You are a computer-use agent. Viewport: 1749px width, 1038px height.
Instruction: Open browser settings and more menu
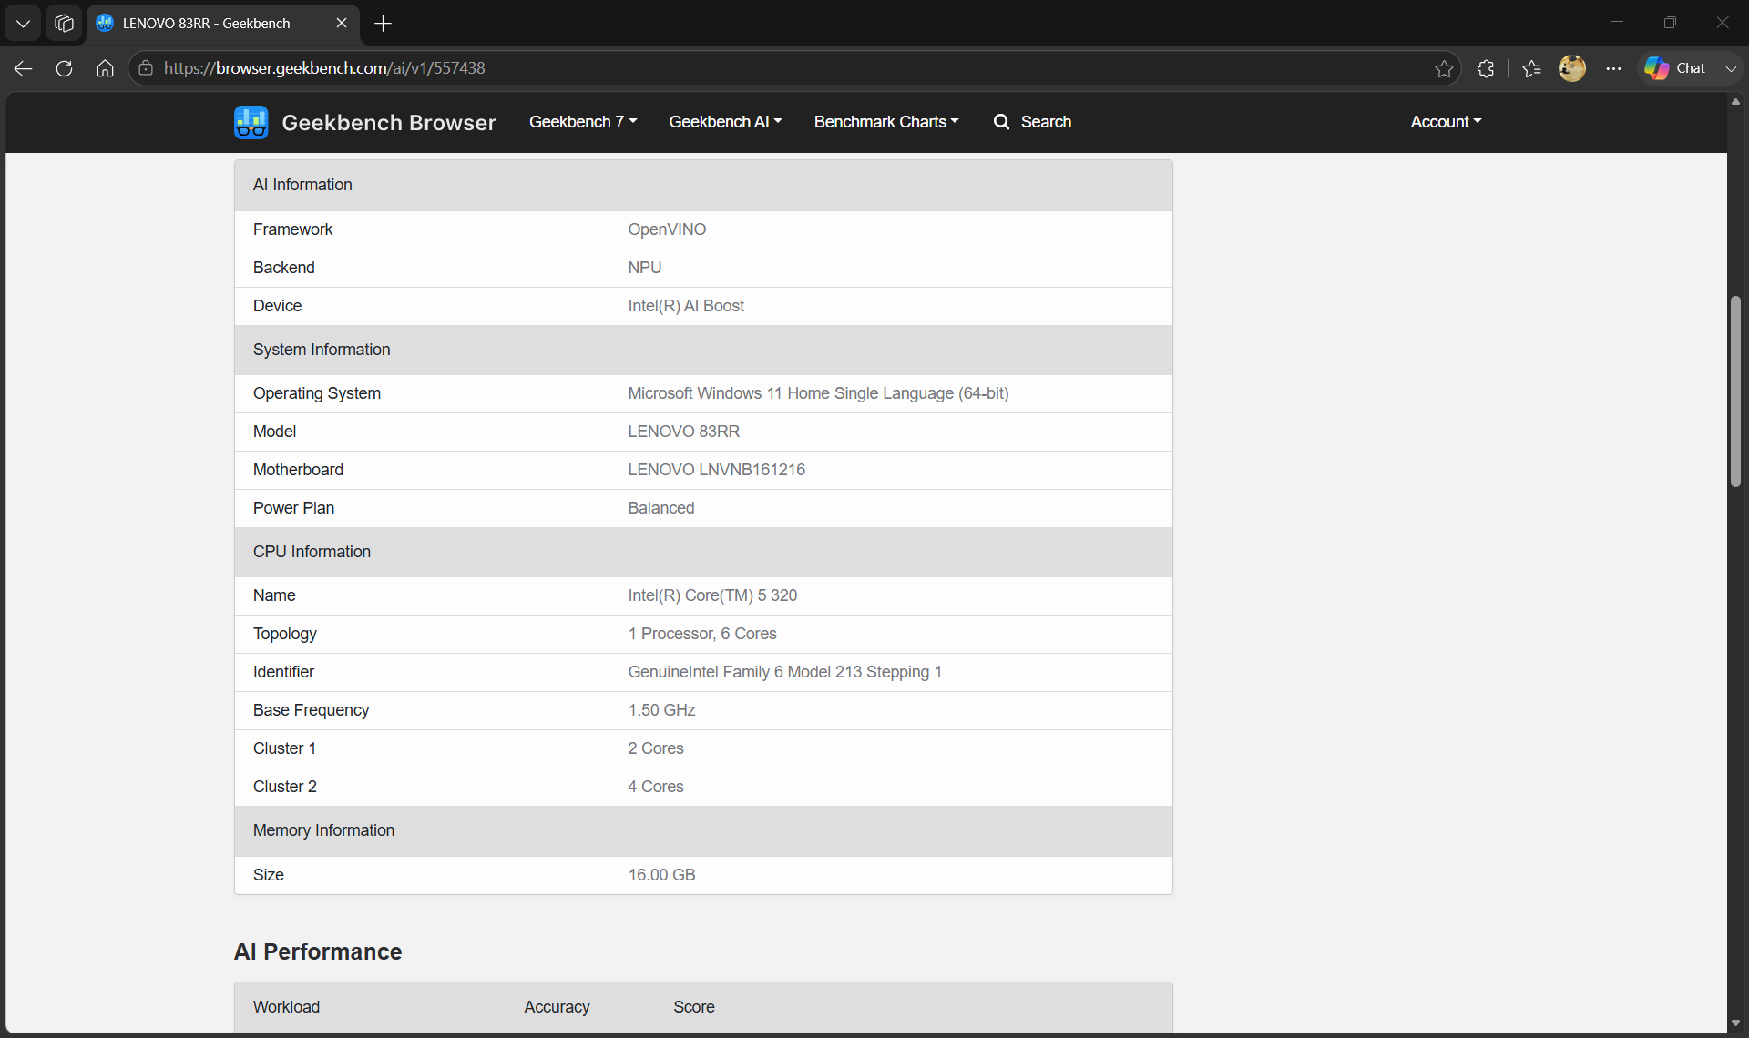[1613, 68]
